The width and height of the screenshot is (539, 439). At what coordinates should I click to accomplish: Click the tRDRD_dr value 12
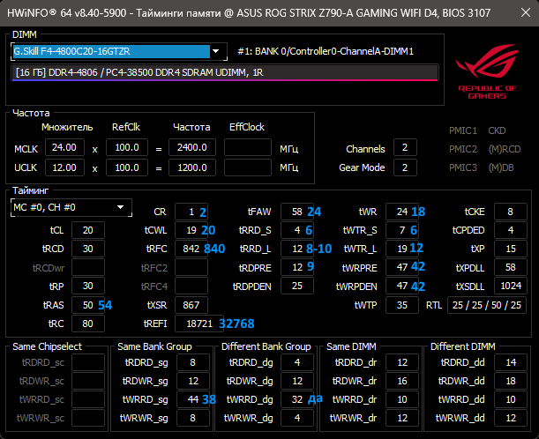coord(402,362)
